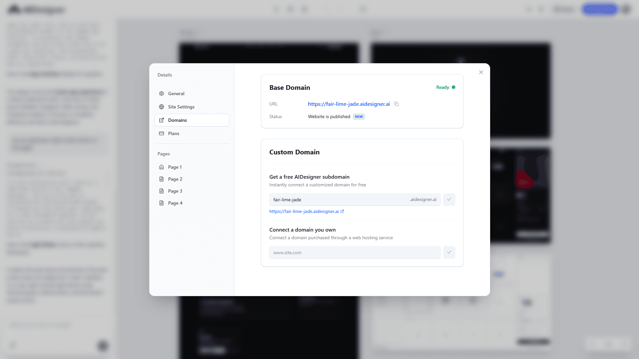Select Page 3 in pages list
The width and height of the screenshot is (639, 359).
175,191
